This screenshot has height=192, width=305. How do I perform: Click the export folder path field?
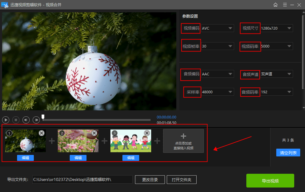(83, 179)
